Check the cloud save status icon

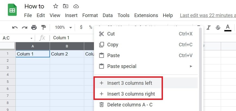pyautogui.click(x=76, y=6)
